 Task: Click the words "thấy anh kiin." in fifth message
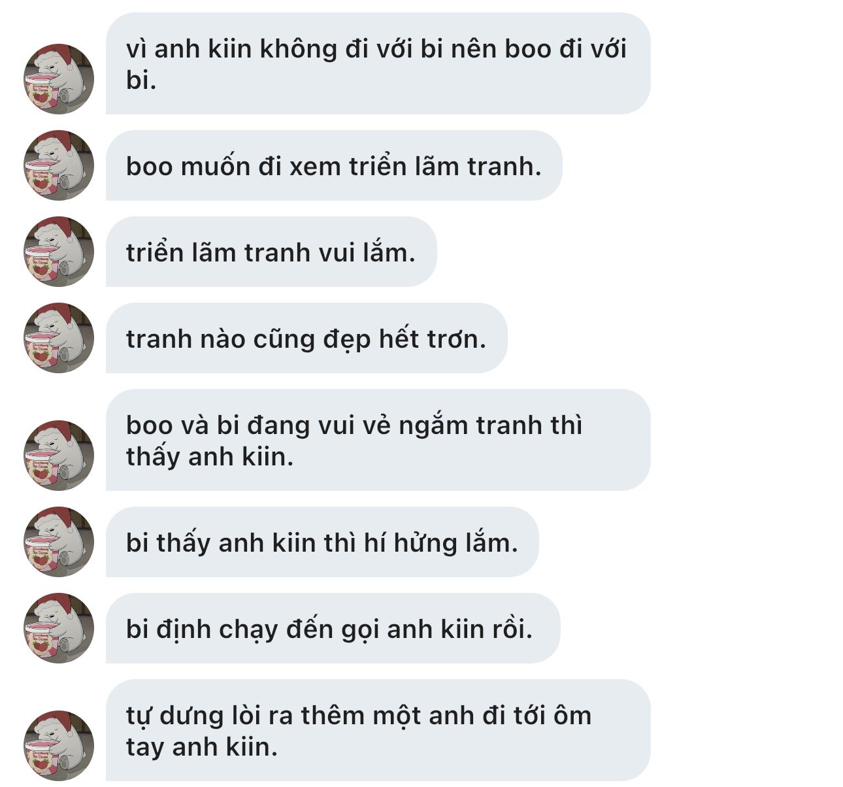[210, 456]
